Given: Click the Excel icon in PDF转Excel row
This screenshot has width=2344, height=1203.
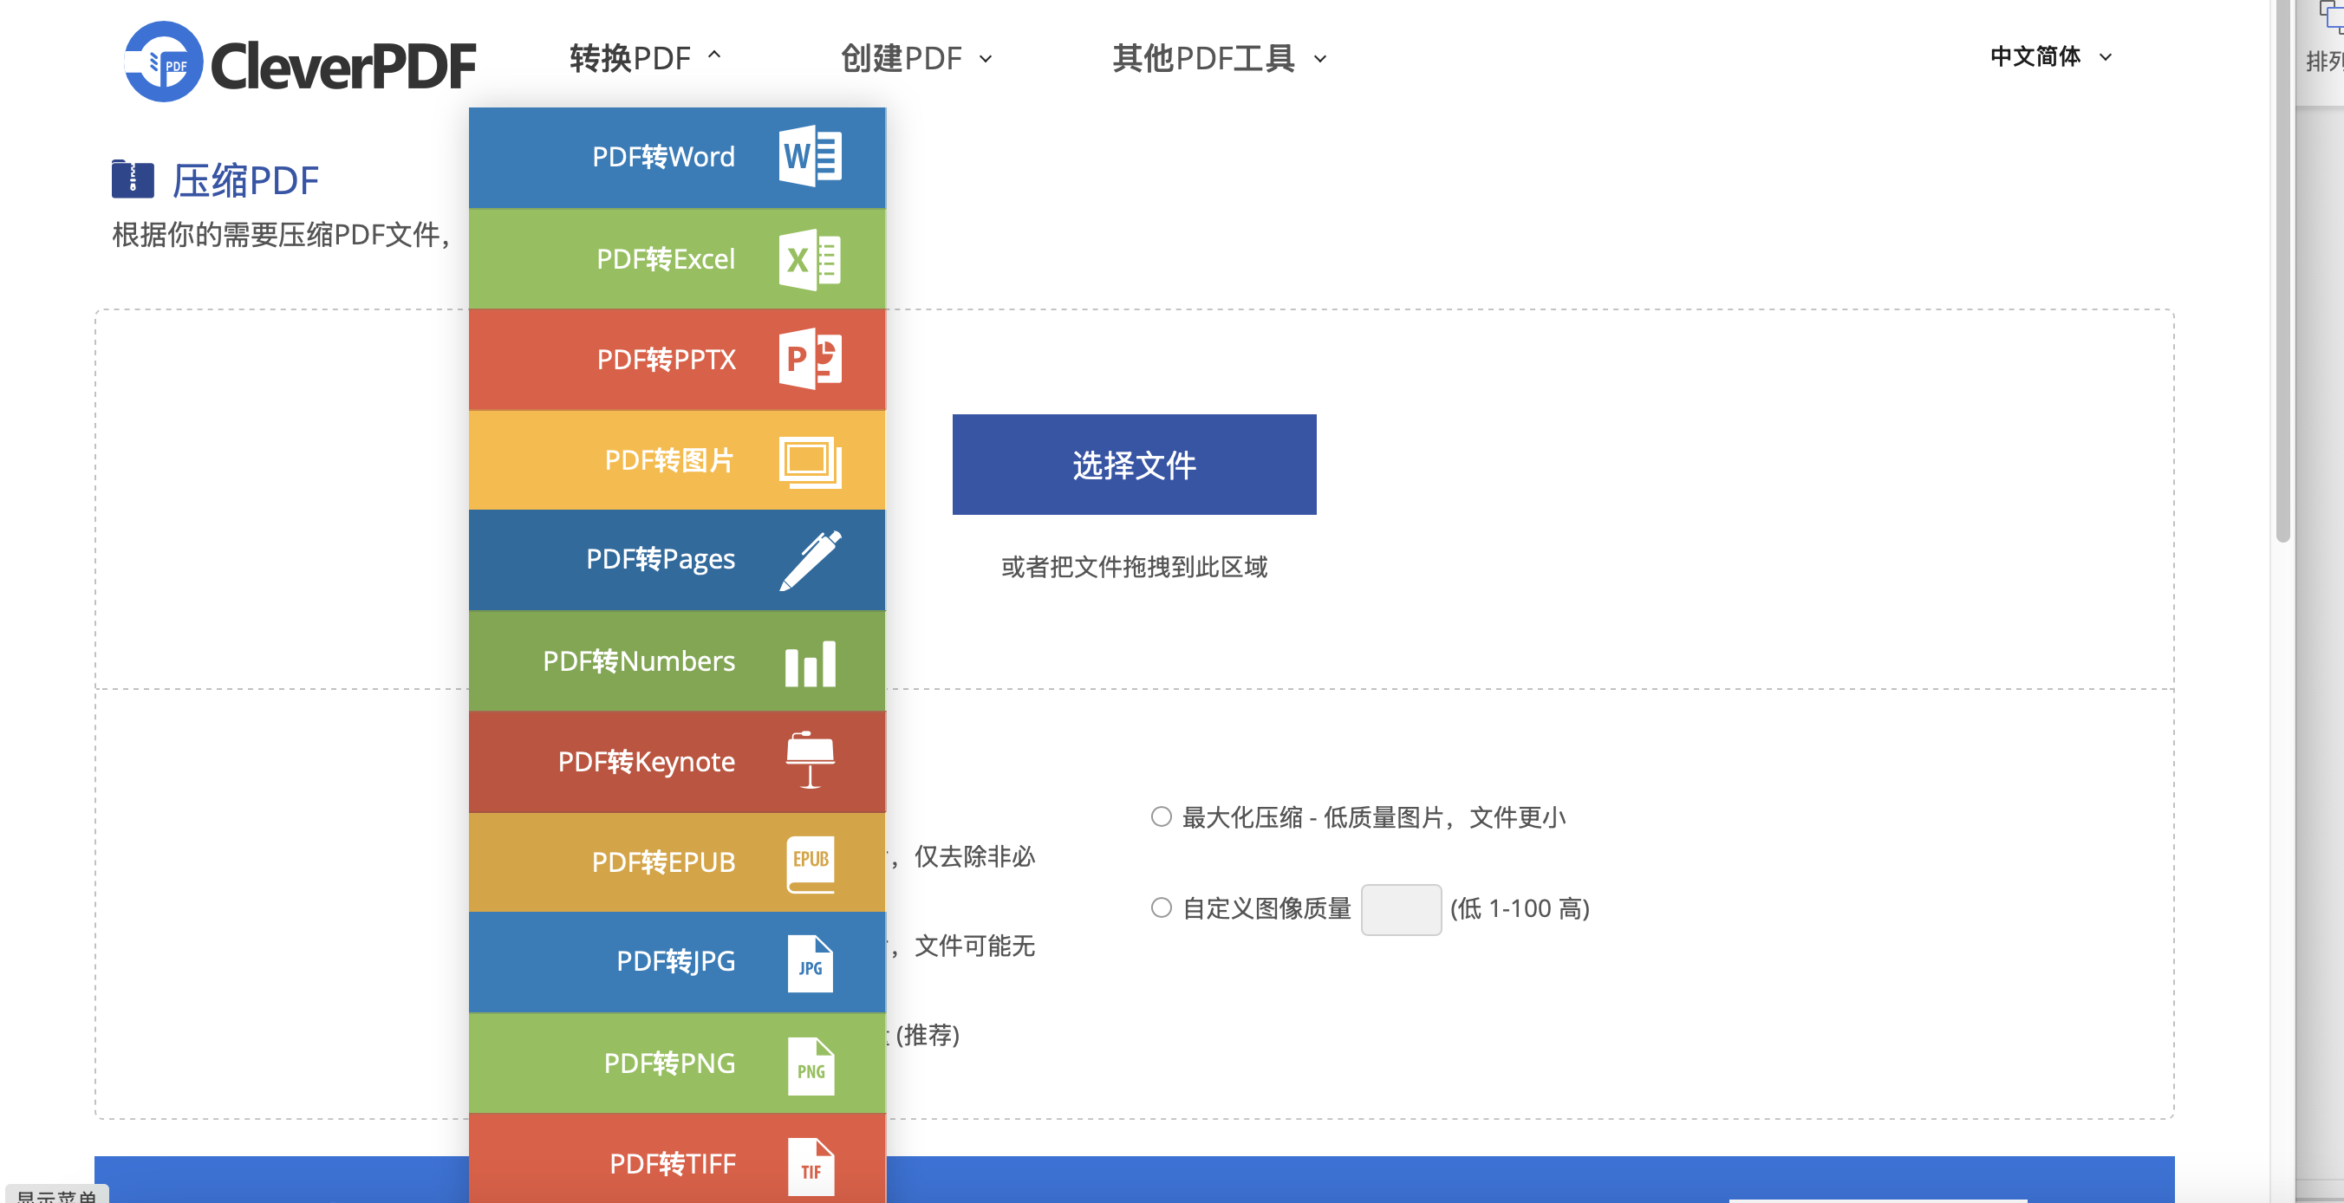Looking at the screenshot, I should point(810,259).
